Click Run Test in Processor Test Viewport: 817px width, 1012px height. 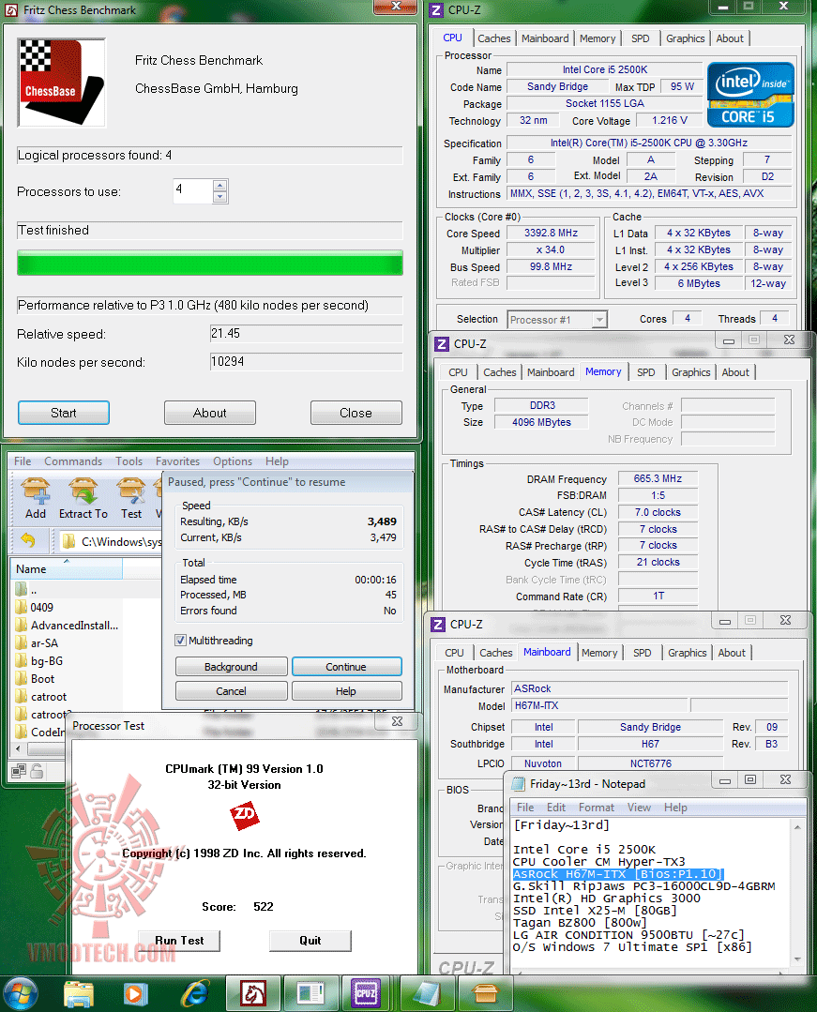[179, 941]
